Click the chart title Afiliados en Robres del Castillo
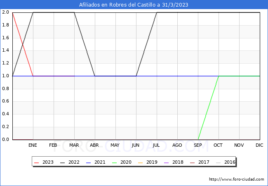 (x=134, y=5)
